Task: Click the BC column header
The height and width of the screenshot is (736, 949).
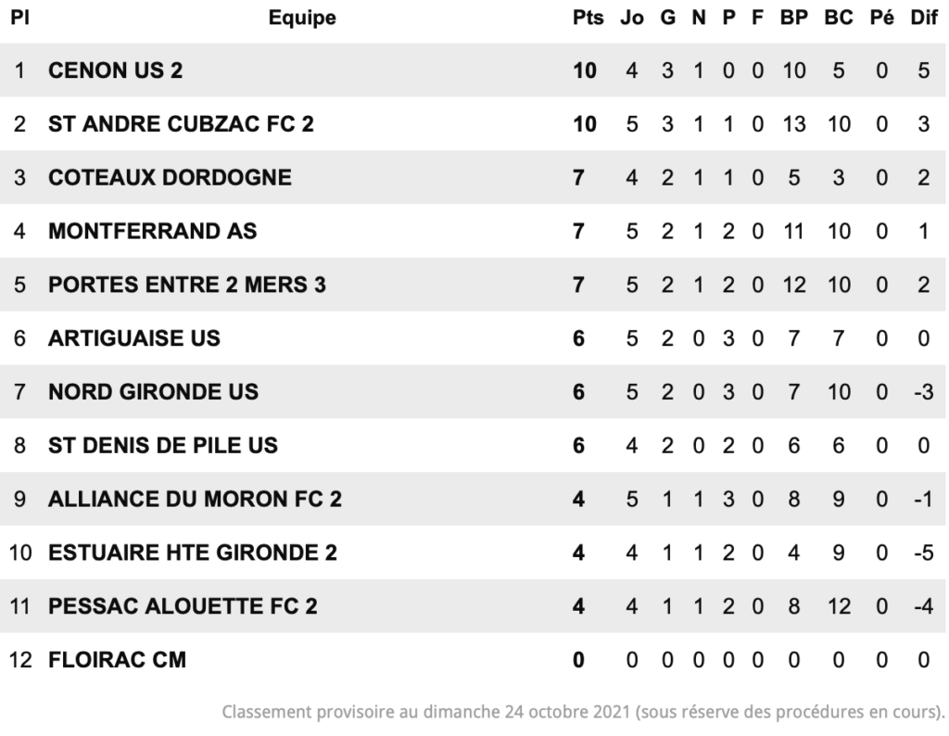Action: pos(838,18)
